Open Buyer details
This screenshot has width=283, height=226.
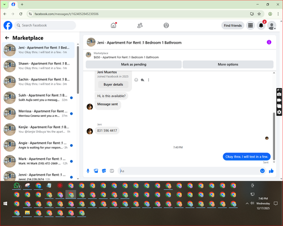pos(113,85)
